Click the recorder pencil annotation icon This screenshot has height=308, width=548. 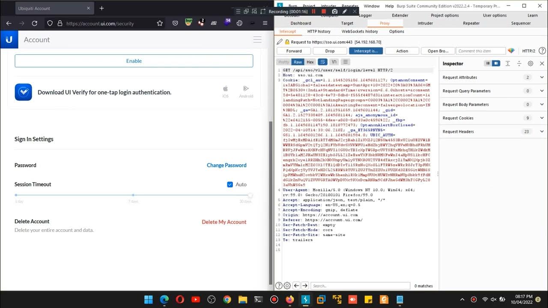click(345, 12)
